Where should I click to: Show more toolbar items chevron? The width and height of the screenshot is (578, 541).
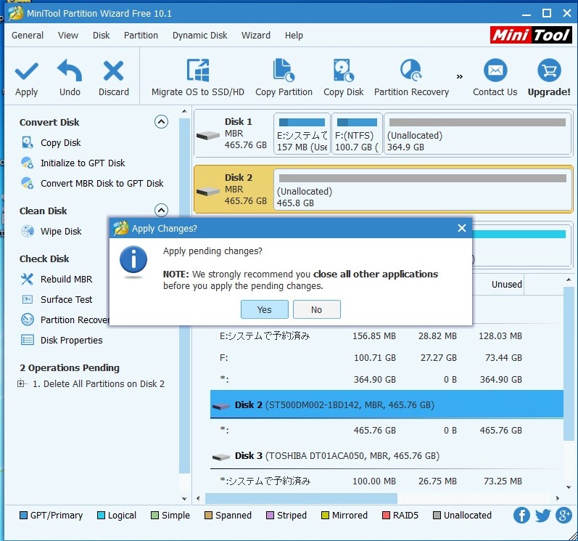pos(459,77)
